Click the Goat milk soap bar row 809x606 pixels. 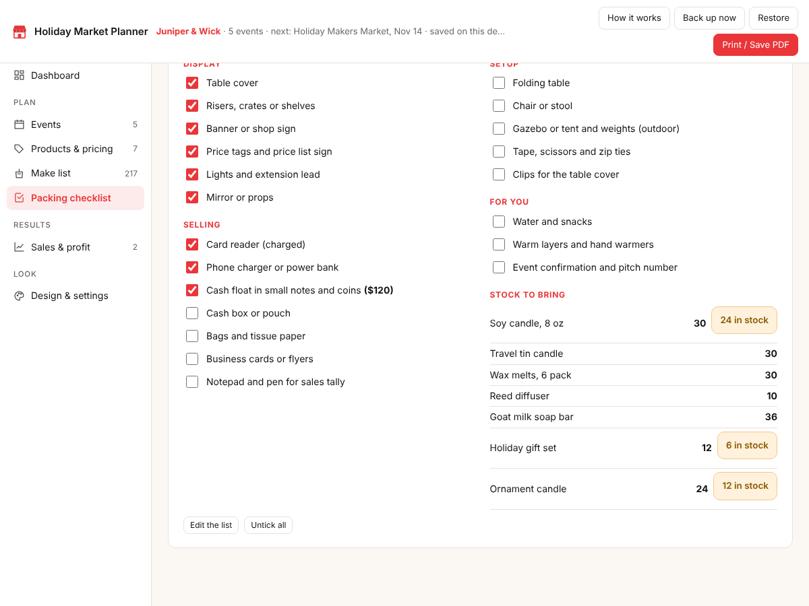[x=634, y=417]
